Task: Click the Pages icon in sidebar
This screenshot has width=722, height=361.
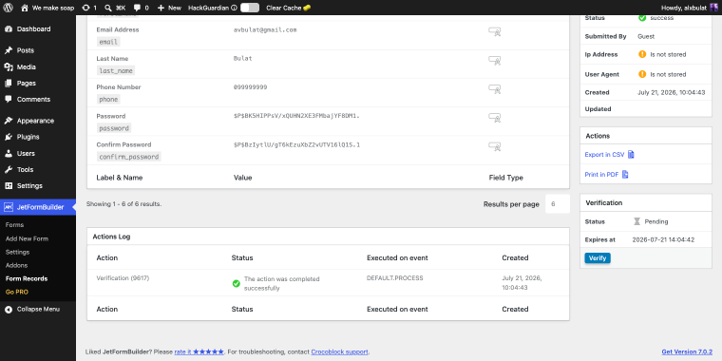Action: point(9,83)
